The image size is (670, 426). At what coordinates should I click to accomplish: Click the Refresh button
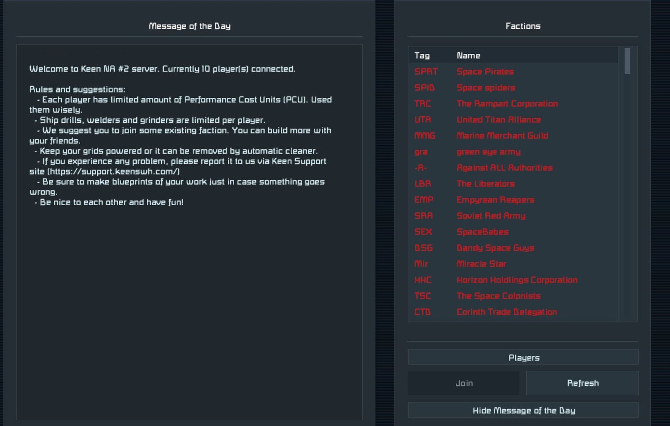click(582, 383)
